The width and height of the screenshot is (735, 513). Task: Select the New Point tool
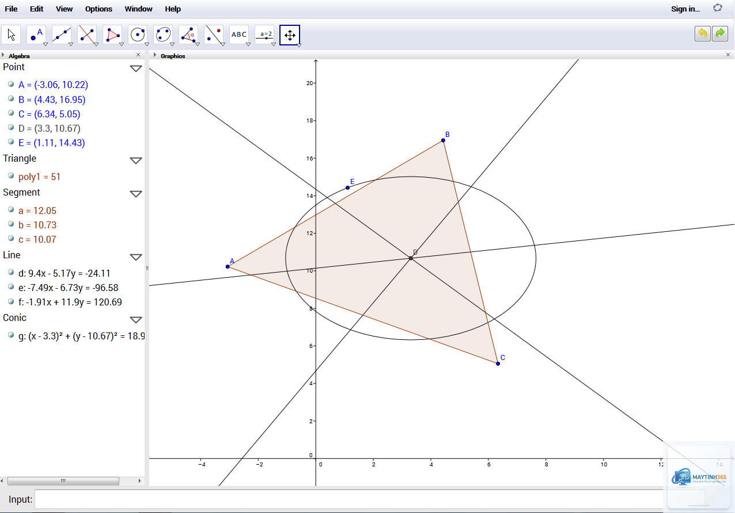click(36, 35)
